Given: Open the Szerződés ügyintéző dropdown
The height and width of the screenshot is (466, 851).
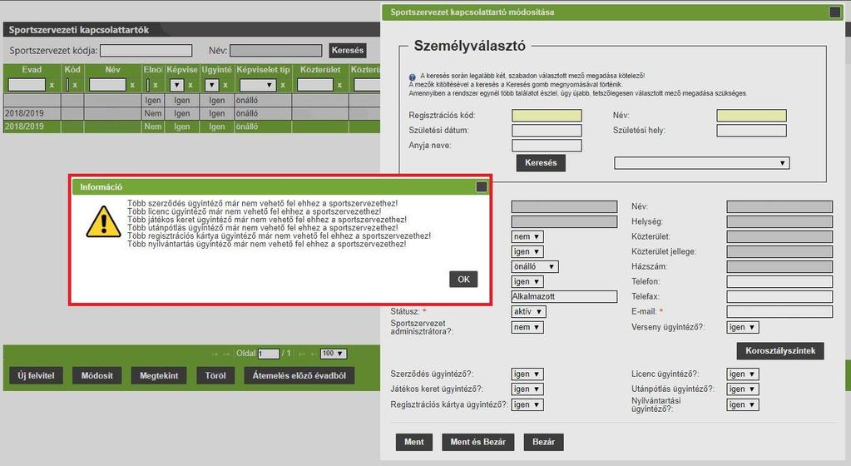Looking at the screenshot, I should [x=527, y=374].
